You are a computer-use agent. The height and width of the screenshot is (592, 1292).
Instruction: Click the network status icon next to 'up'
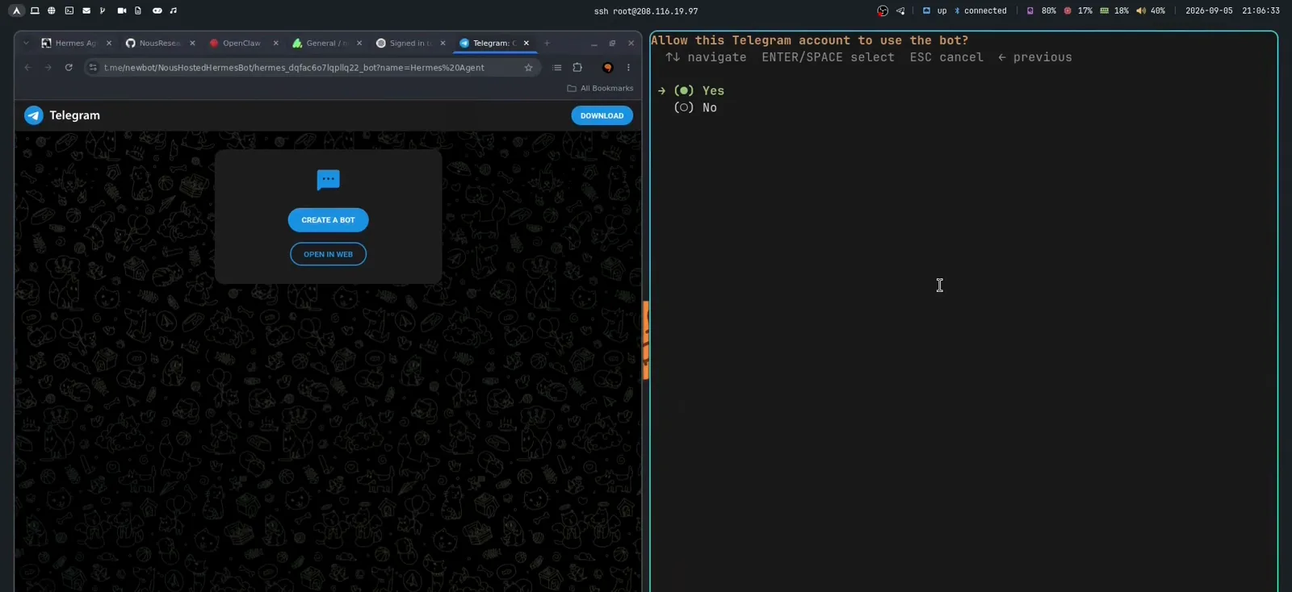tap(926, 10)
